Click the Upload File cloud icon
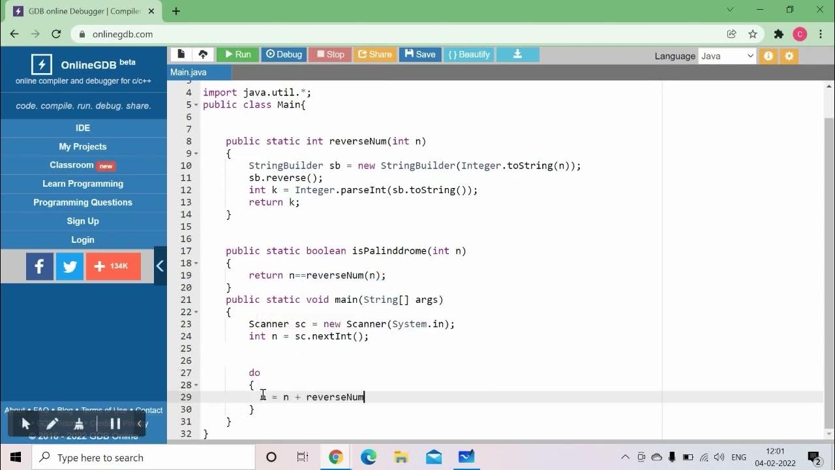The height and width of the screenshot is (470, 835). click(x=203, y=54)
